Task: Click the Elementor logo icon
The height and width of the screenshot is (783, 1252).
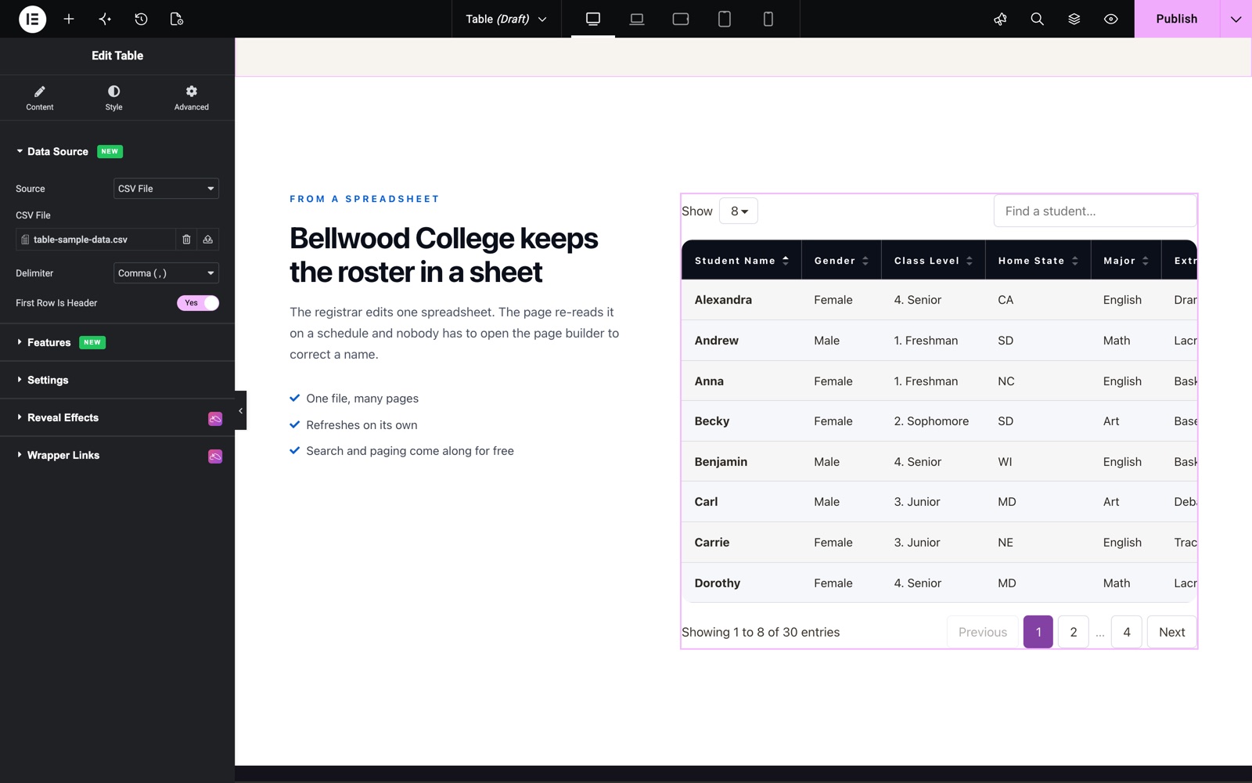Action: click(x=32, y=19)
